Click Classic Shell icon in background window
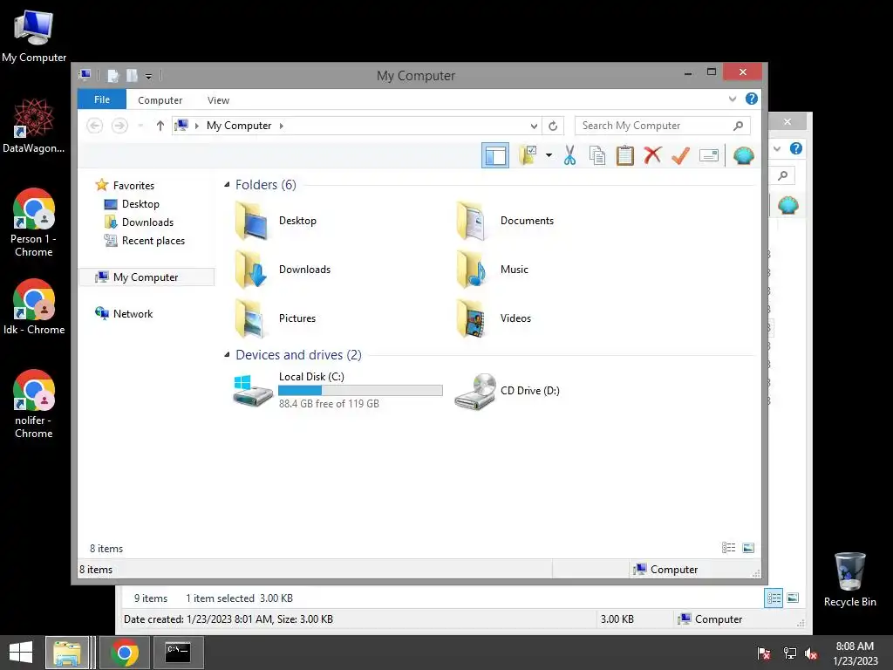This screenshot has height=670, width=893. (788, 204)
